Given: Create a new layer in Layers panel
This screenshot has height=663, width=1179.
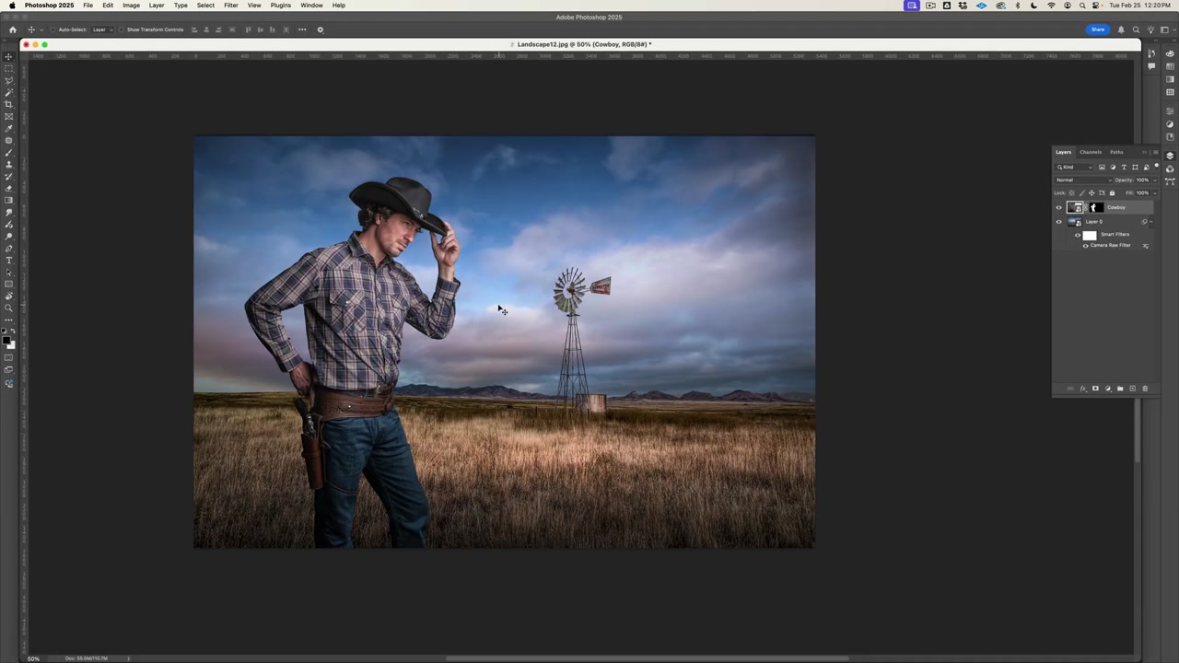Looking at the screenshot, I should pyautogui.click(x=1132, y=388).
